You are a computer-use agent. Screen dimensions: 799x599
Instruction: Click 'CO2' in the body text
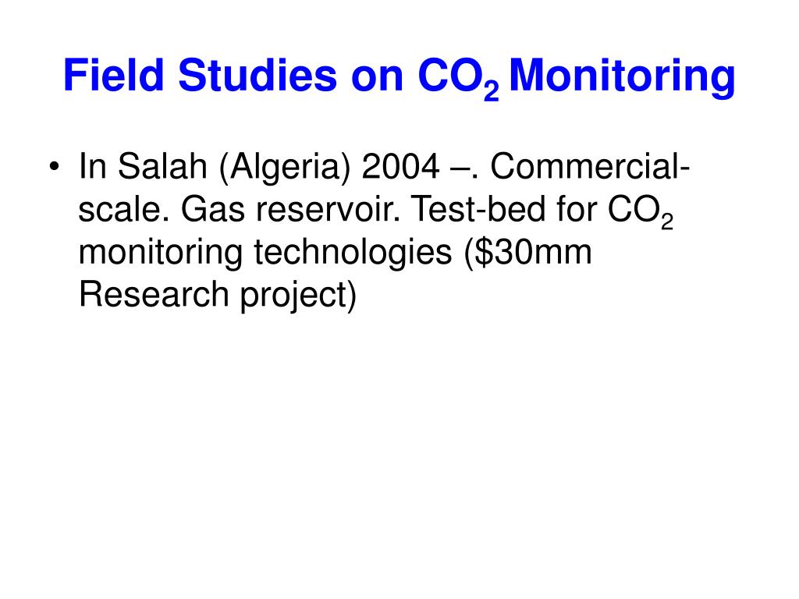640,211
